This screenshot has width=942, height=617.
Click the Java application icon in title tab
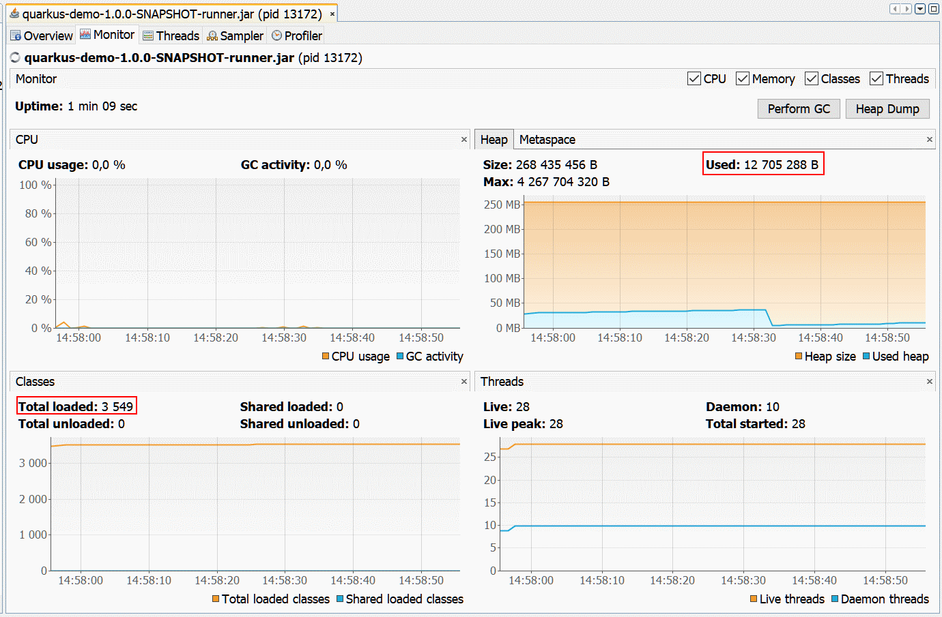(x=14, y=14)
